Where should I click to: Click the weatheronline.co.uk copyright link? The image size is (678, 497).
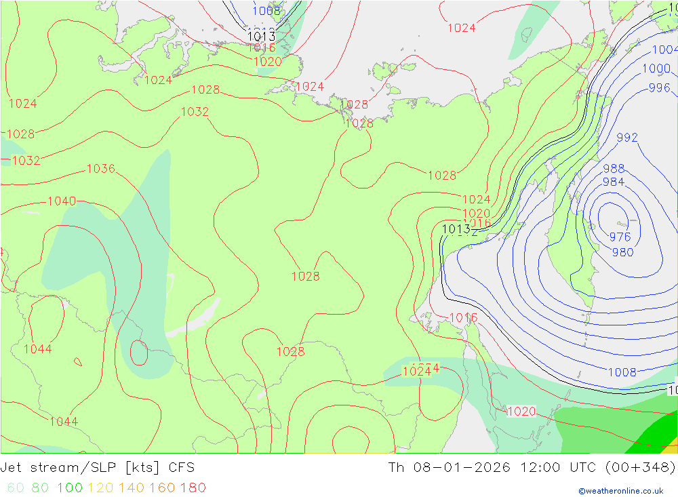pos(621,491)
